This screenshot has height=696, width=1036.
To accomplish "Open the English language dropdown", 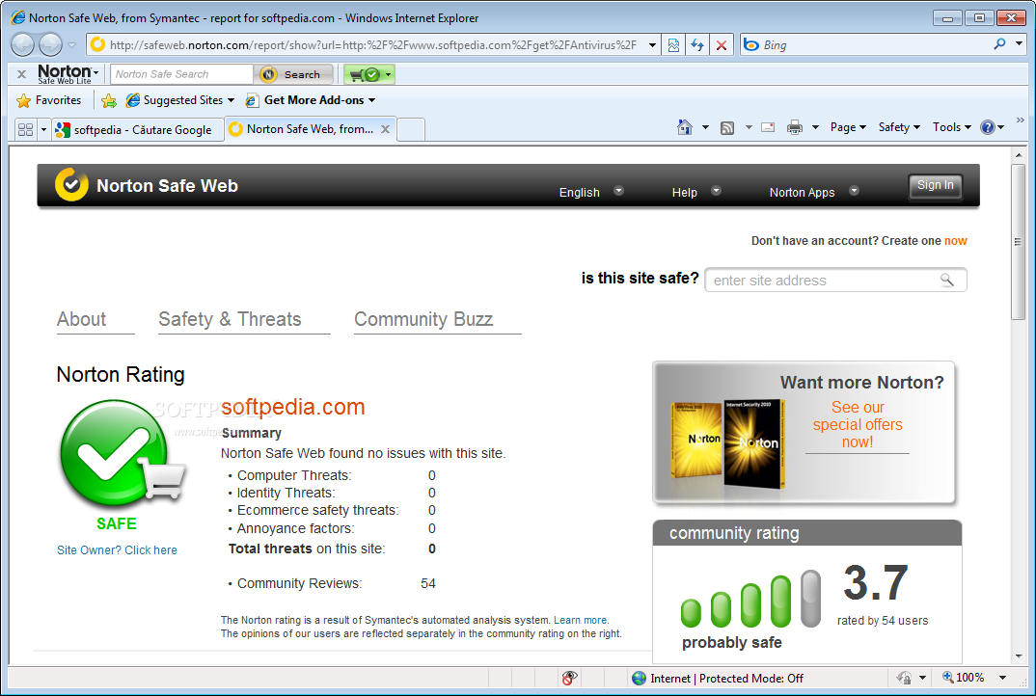I will (591, 192).
